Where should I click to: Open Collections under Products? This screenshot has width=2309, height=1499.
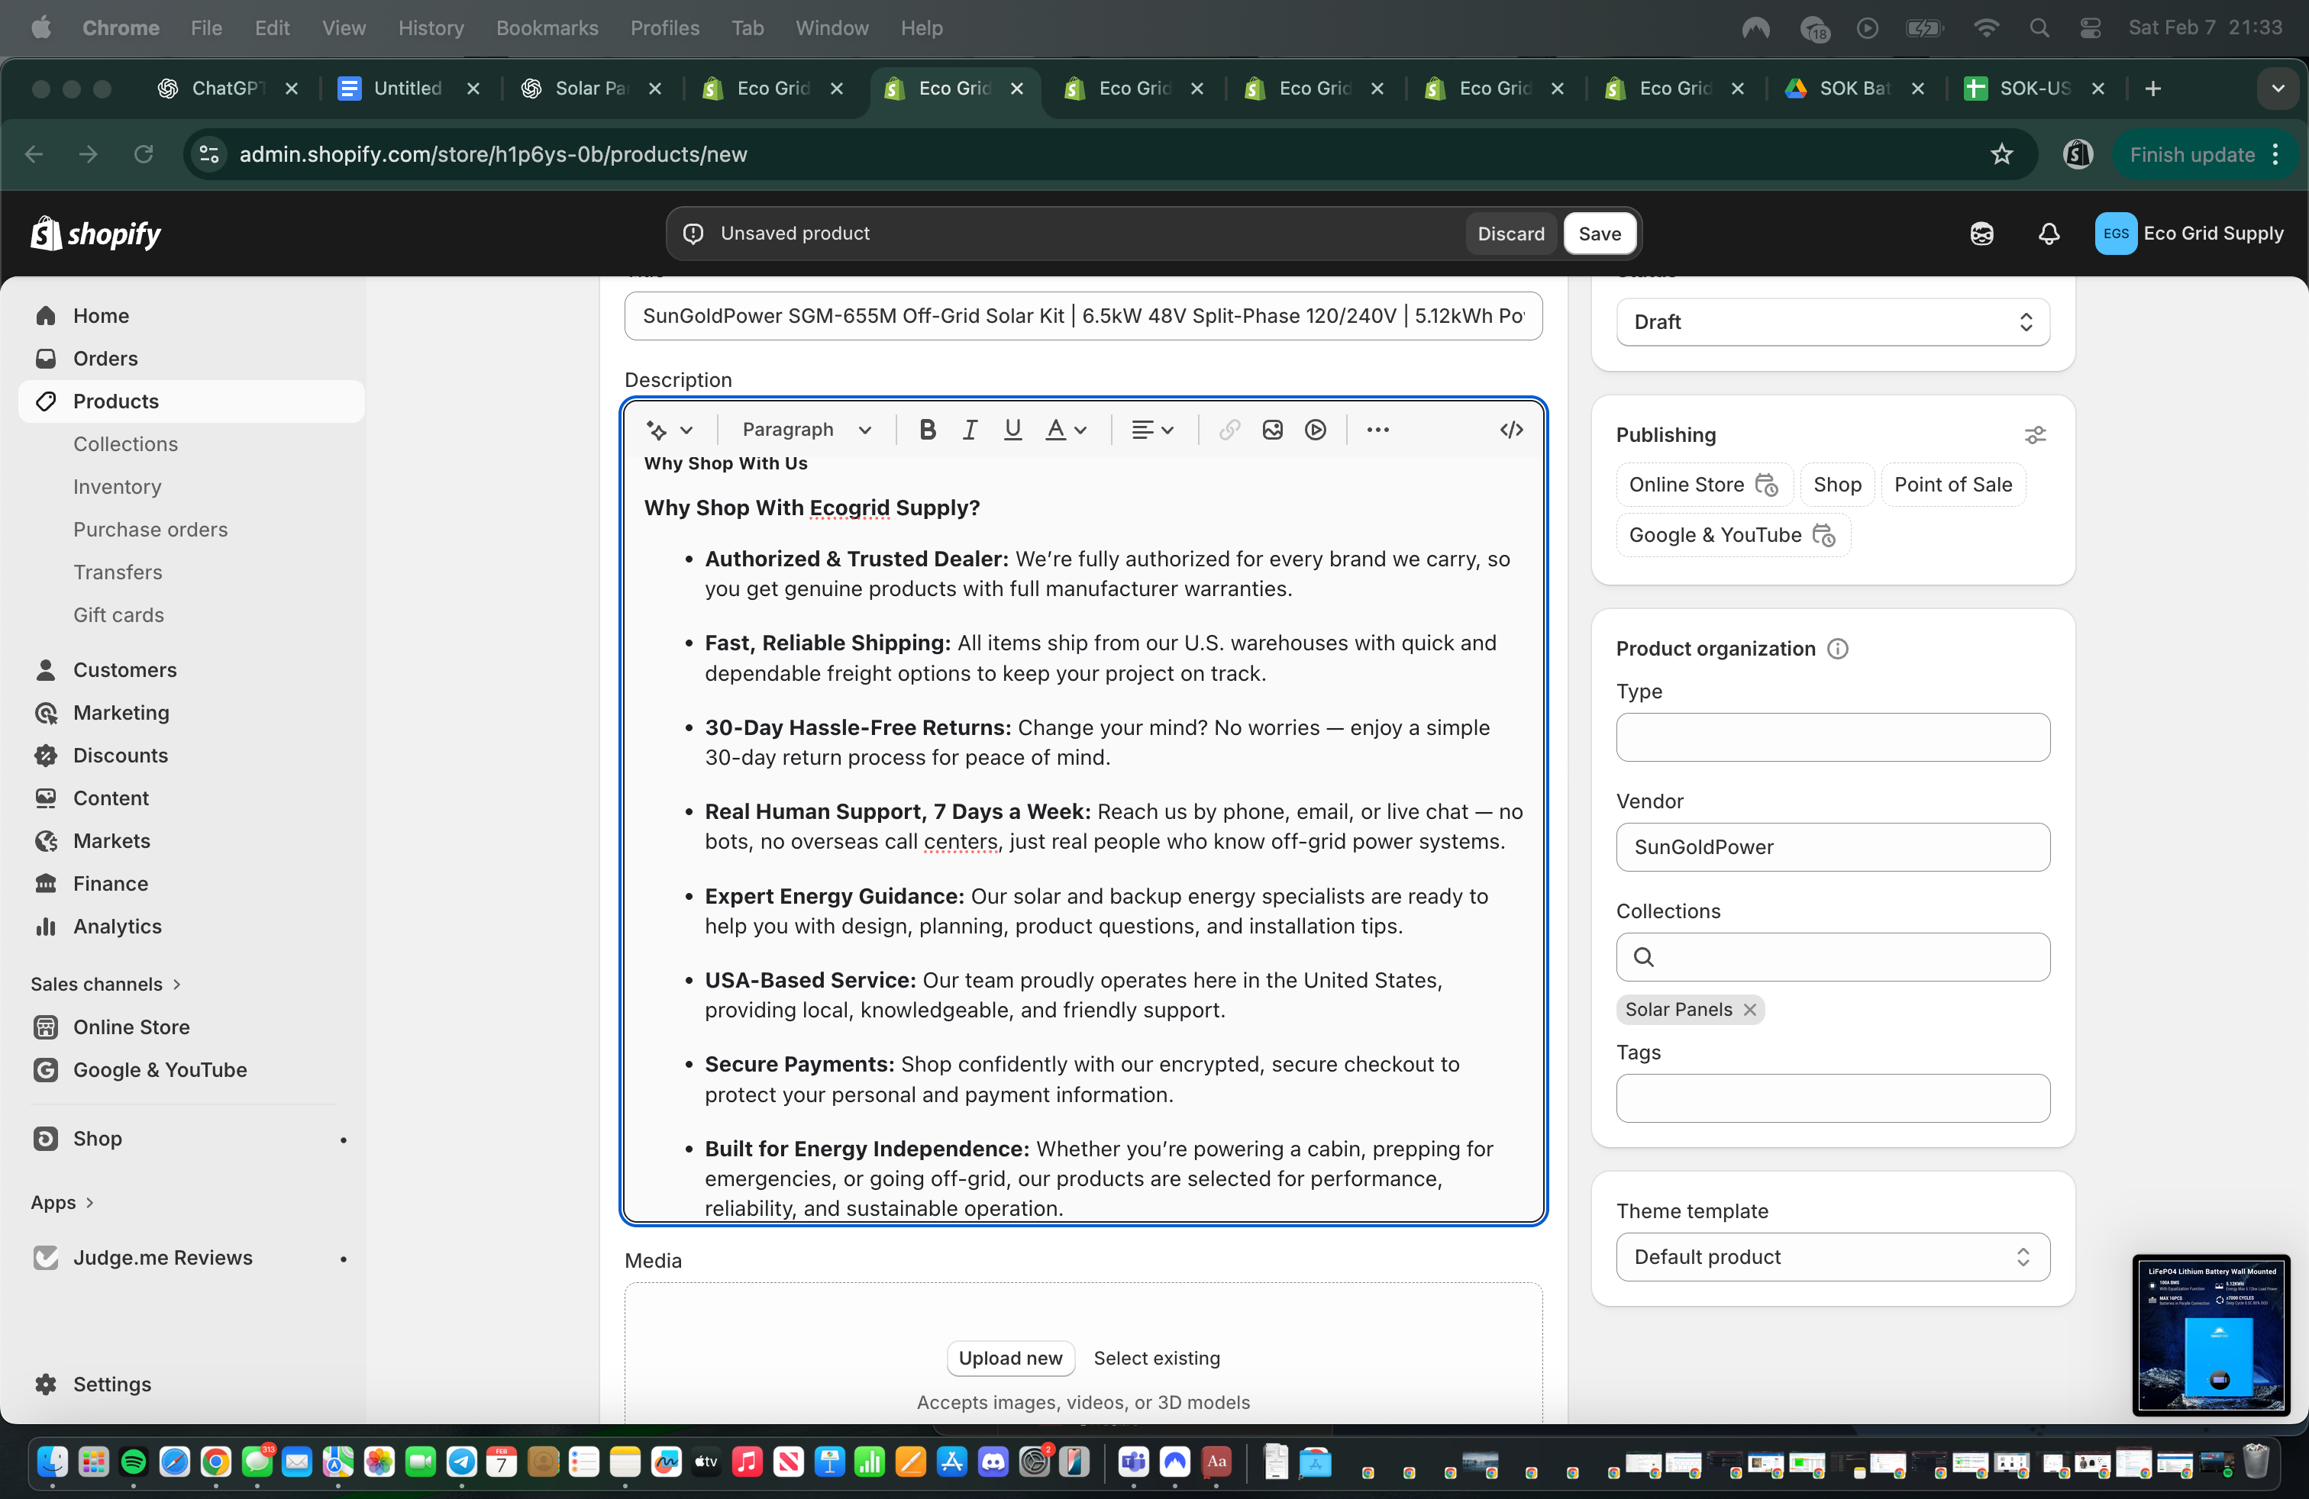[x=125, y=444]
